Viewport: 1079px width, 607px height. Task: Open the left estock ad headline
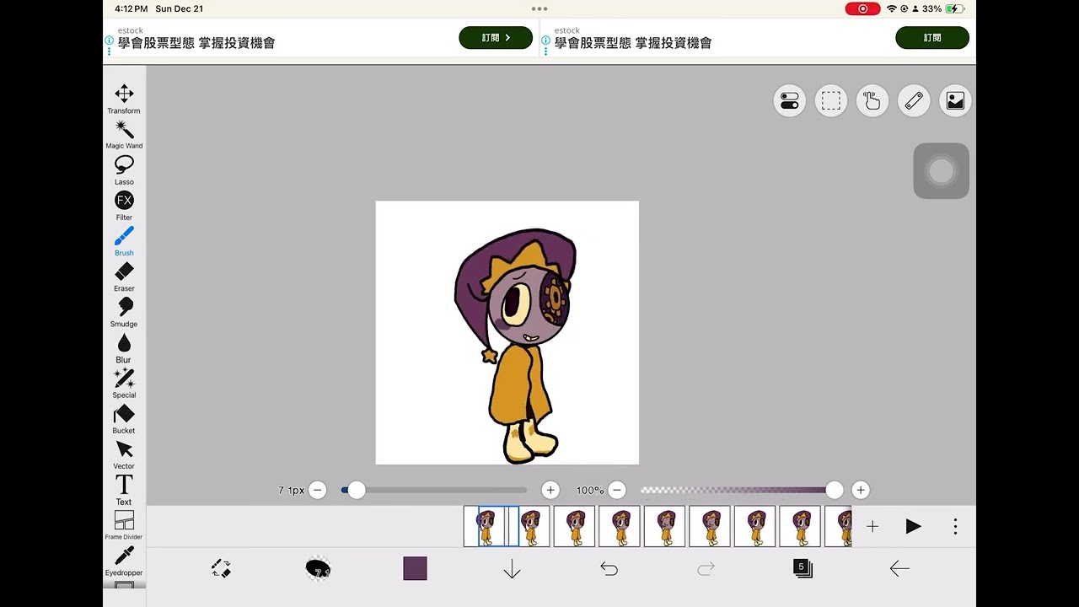point(196,42)
